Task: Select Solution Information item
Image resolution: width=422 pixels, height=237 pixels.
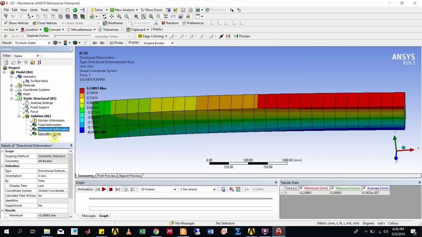Action: pos(51,120)
